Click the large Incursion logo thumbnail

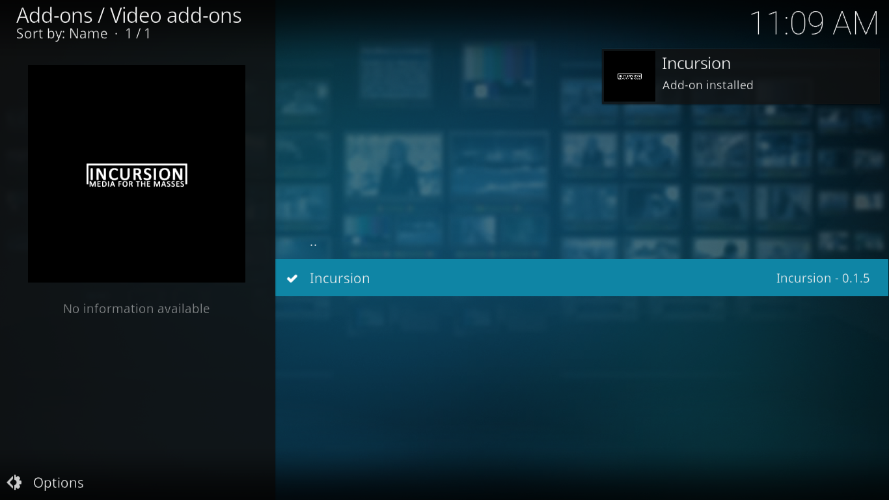137,174
